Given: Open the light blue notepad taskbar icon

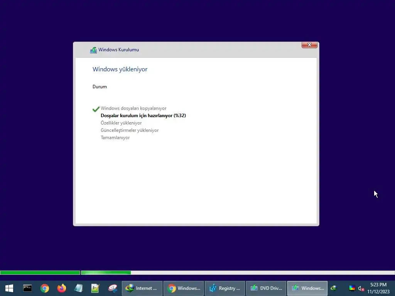Looking at the screenshot, I should [79, 288].
